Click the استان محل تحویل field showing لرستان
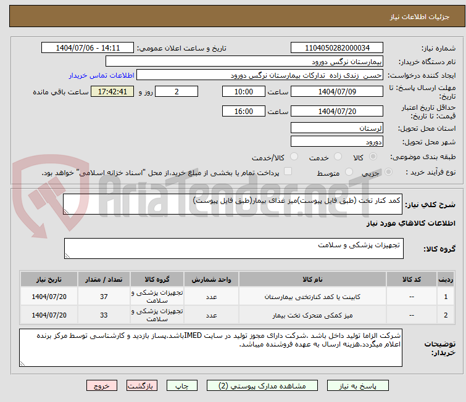Image resolution: width=466 pixels, height=402 pixels. click(x=337, y=128)
